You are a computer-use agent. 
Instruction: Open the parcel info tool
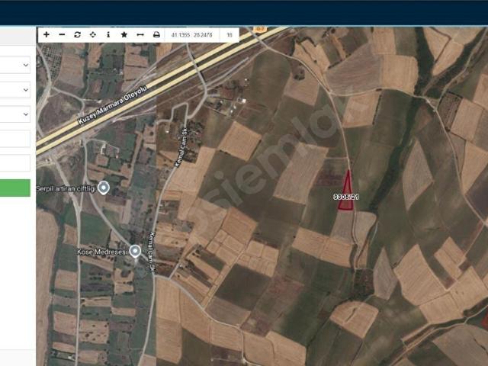(108, 34)
